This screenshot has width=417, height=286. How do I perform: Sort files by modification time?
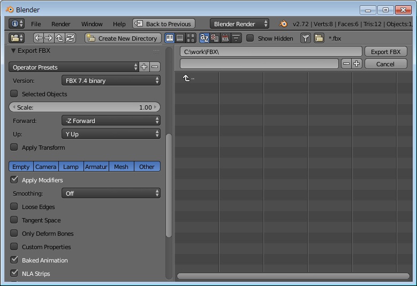pos(225,38)
